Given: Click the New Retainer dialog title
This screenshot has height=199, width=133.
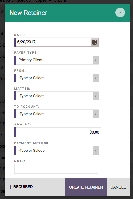Looking at the screenshot, I should click(x=28, y=13).
